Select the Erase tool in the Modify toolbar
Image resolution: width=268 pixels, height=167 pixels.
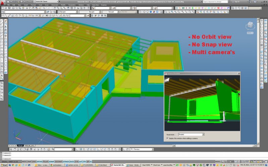pos(6,21)
